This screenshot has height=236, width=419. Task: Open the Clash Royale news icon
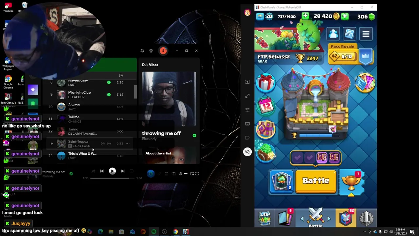(350, 34)
